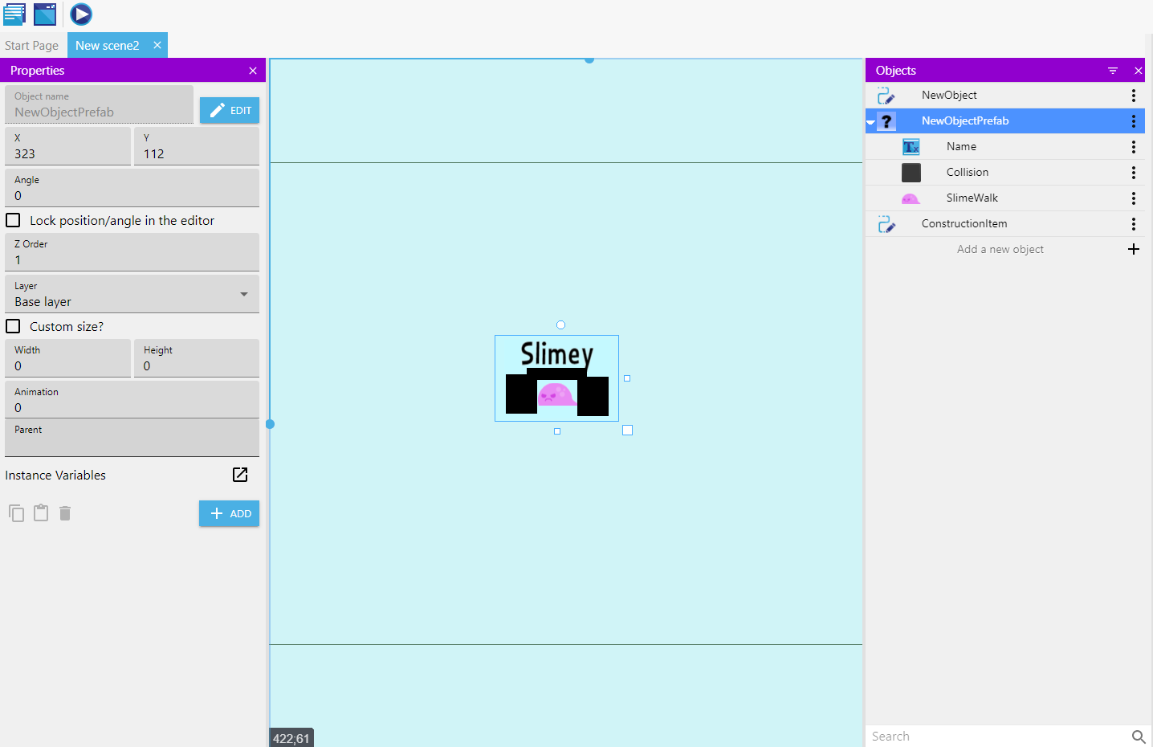Open Instance Variables in a separate window
Screen dimensions: 1153x747
[239, 475]
